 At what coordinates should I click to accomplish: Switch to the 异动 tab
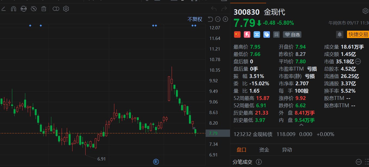(x=287, y=150)
